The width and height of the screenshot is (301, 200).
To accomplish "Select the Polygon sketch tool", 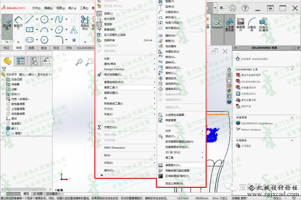I will tap(44, 40).
